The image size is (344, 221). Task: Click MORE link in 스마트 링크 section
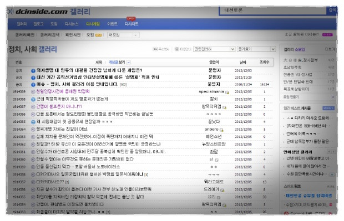tap(330, 187)
